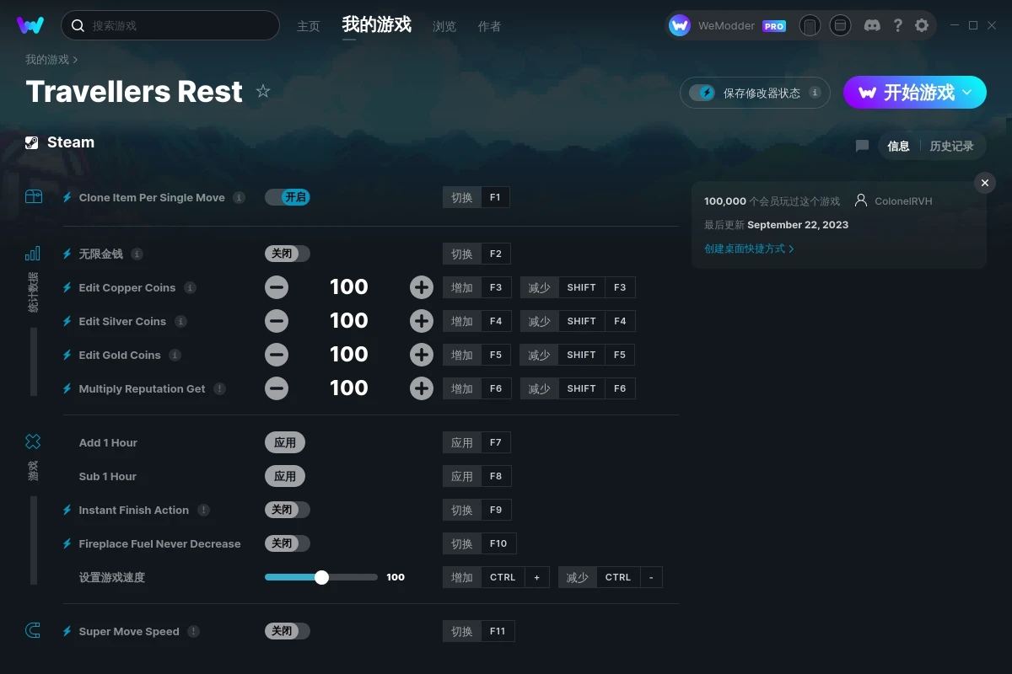
Task: Show info for Edit Silver Coins
Action: pyautogui.click(x=180, y=321)
